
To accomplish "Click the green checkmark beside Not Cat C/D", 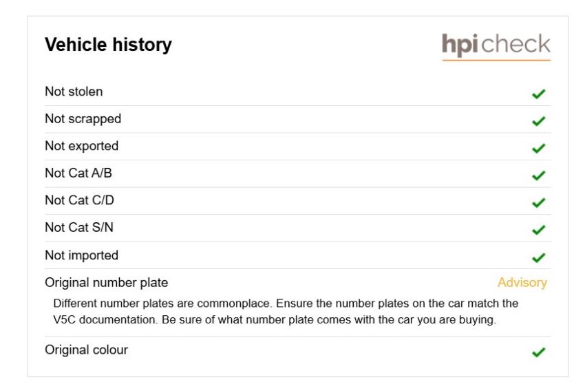I will point(538,202).
